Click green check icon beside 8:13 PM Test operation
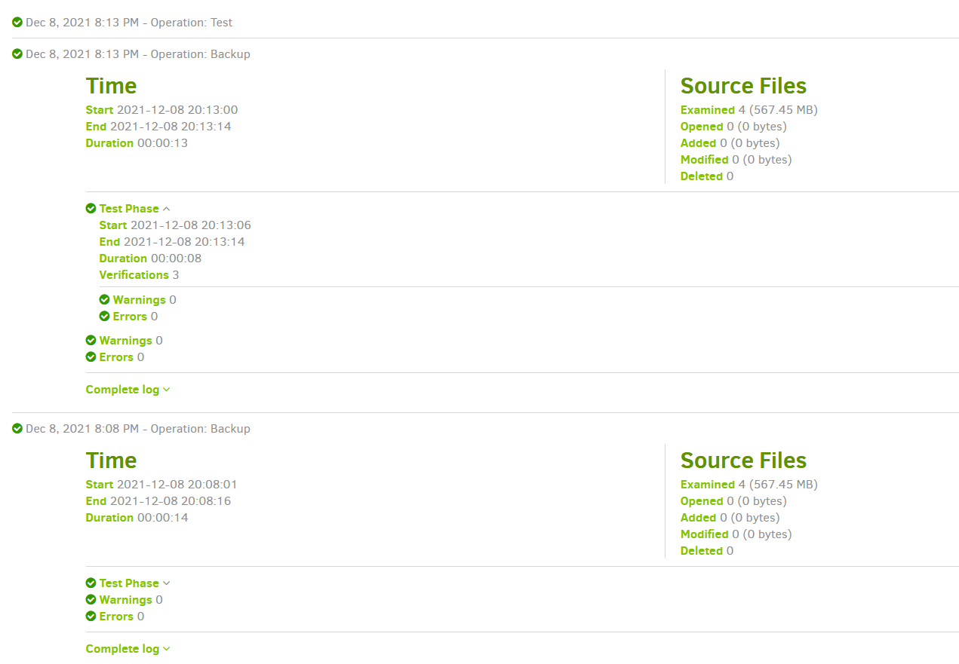Viewport: 959px width, 664px height. pyautogui.click(x=17, y=23)
